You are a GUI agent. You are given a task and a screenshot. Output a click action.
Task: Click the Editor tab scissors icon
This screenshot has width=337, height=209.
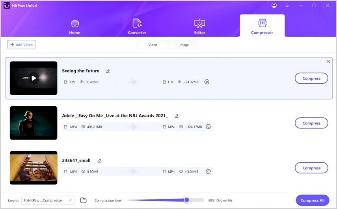pos(200,23)
